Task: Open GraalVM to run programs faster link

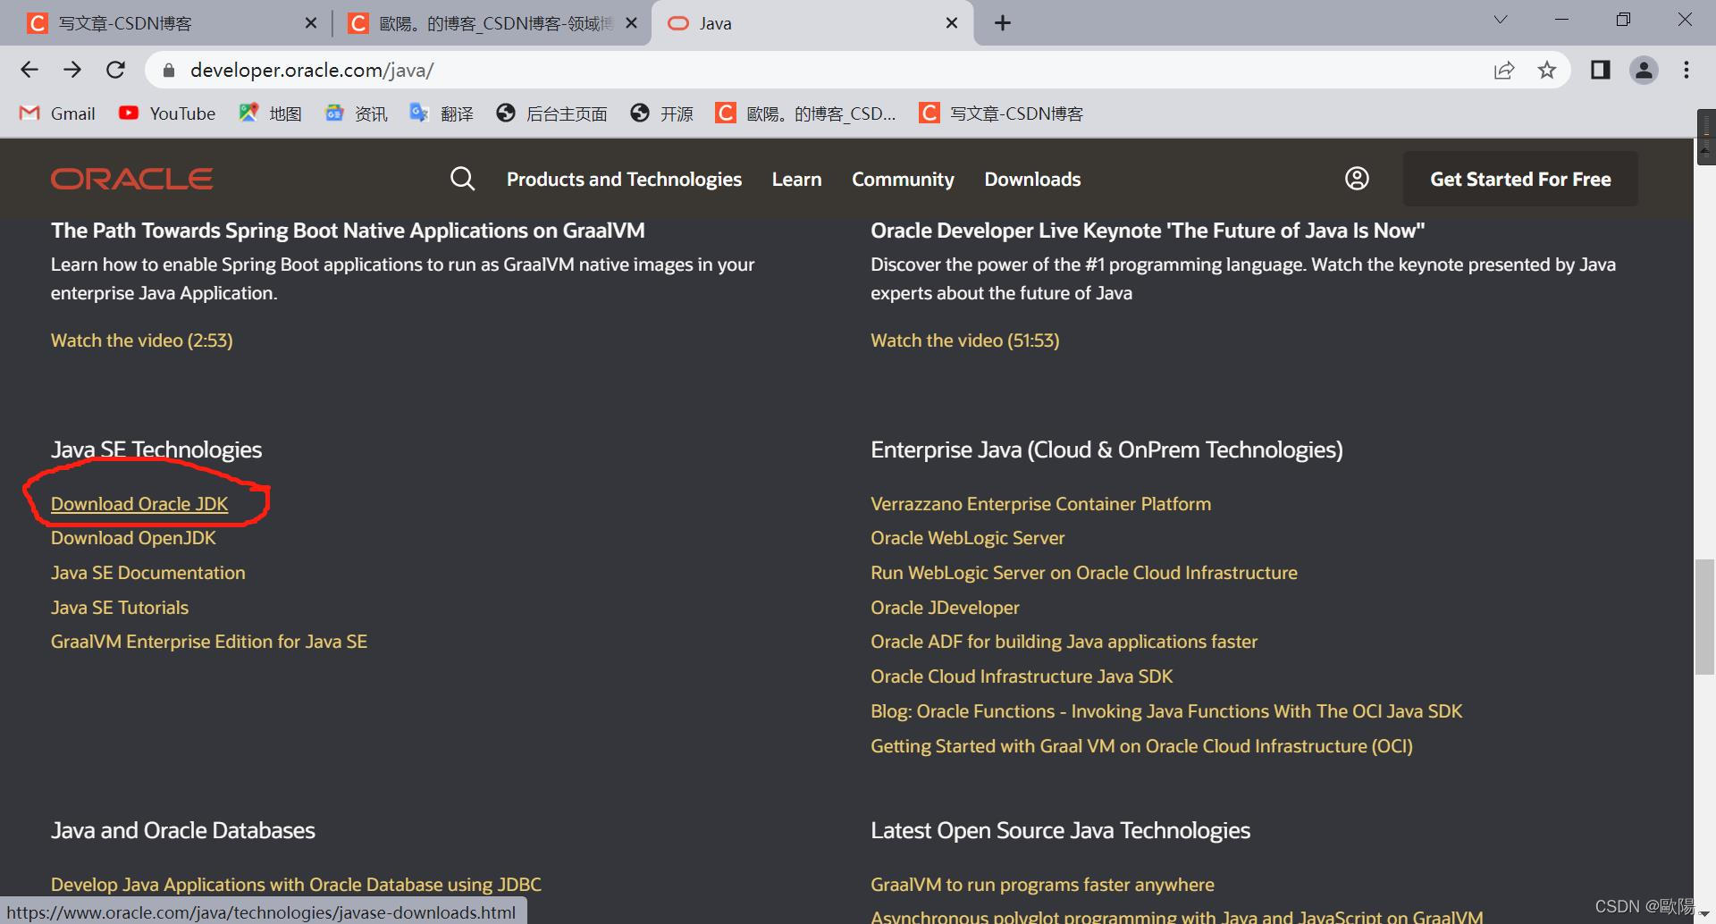Action: [1042, 885]
